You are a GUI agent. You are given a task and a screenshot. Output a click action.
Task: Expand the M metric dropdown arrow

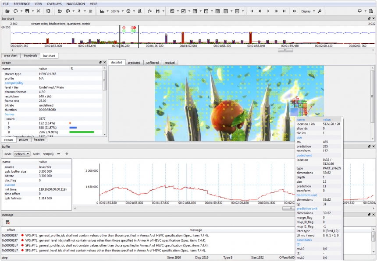click(163, 11)
